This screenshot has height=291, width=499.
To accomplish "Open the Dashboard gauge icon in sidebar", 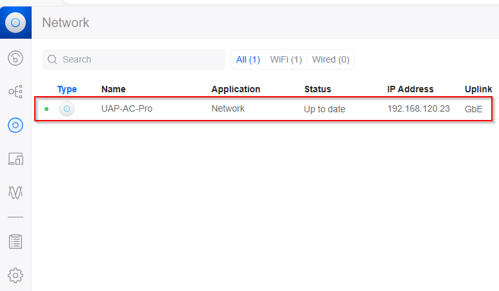I will [15, 59].
